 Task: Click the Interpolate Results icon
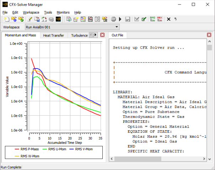[x=44, y=19]
